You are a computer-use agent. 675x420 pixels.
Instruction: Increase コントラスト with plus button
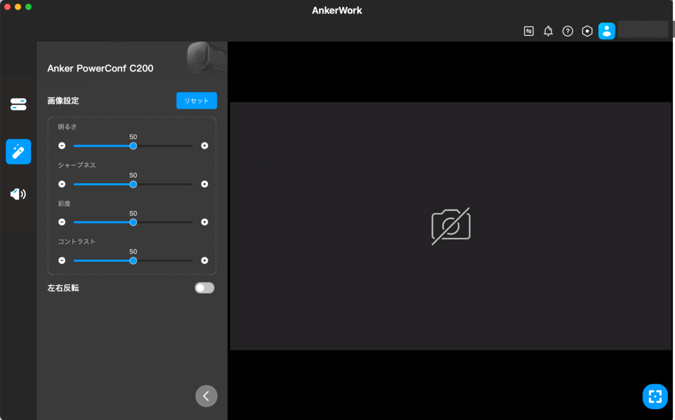click(205, 260)
